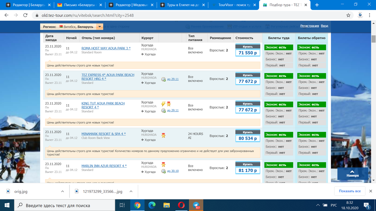The height and width of the screenshot is (211, 376).
Task: Buy the tour priced 80 534 р
Action: coord(248,135)
